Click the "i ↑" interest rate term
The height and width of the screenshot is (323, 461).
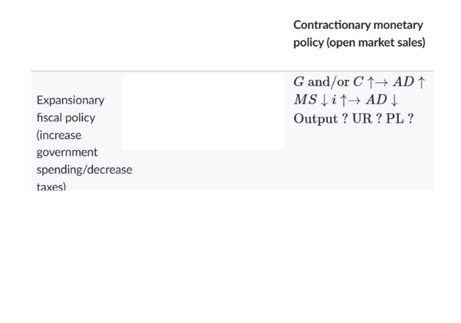click(339, 101)
